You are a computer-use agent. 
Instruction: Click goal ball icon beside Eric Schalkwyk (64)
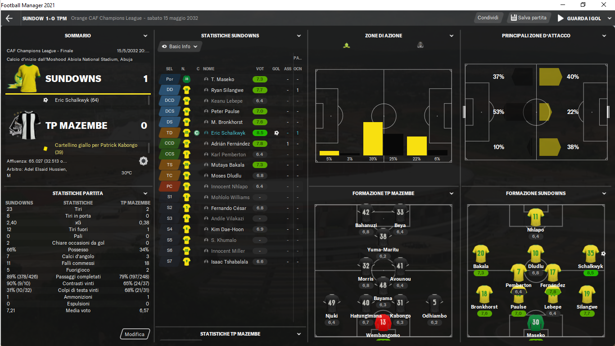coord(45,100)
